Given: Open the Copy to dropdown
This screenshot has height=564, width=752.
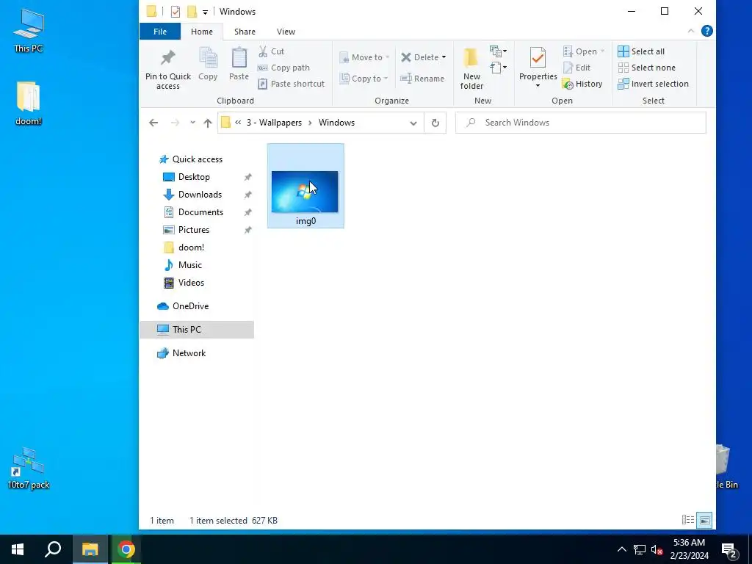Looking at the screenshot, I should (x=364, y=79).
